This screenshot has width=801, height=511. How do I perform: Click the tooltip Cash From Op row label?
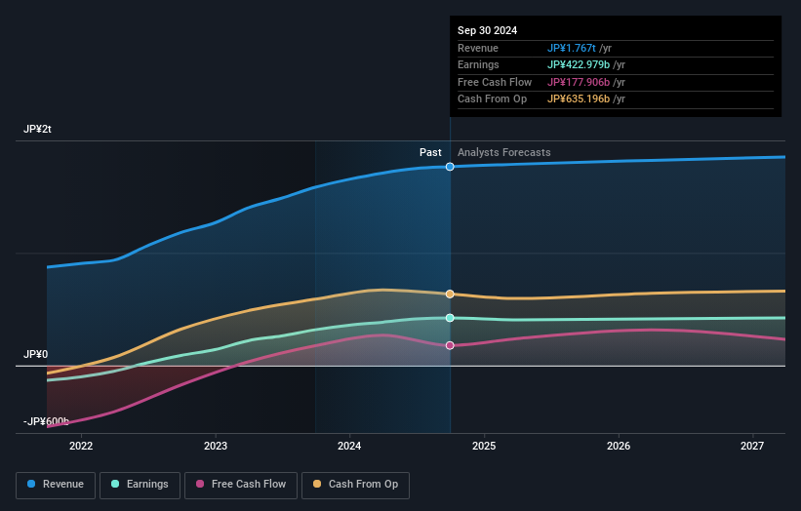(x=492, y=99)
